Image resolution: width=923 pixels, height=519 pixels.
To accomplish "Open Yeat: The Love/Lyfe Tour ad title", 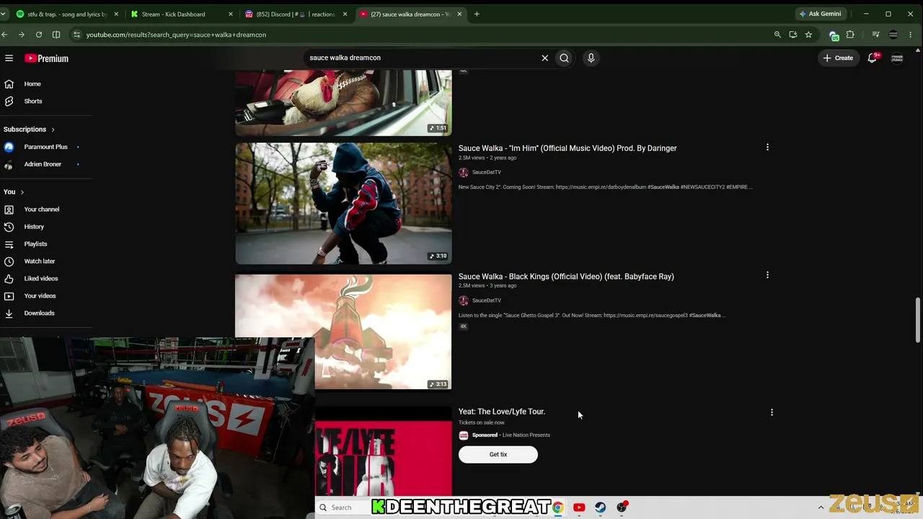I will 502,412.
